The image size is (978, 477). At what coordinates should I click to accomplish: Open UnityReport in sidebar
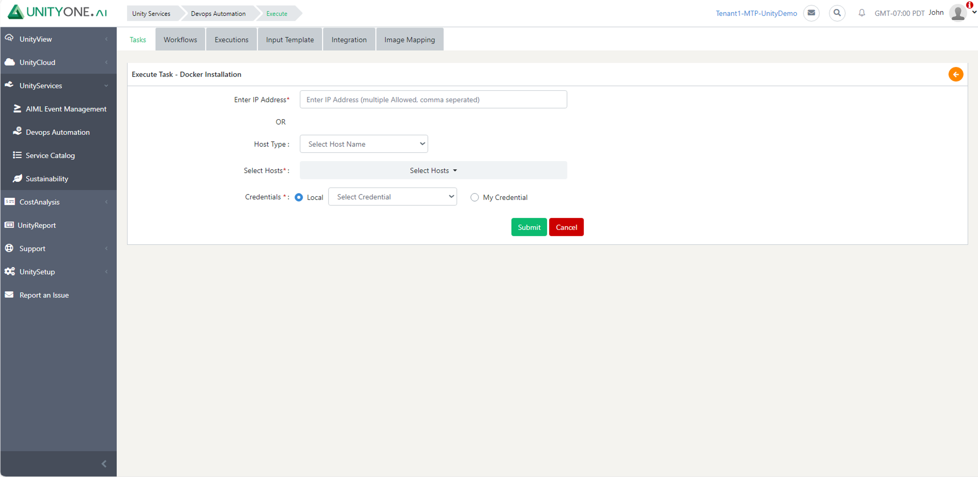[37, 225]
